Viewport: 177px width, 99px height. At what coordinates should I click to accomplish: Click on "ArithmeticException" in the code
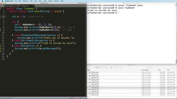pos(35,40)
